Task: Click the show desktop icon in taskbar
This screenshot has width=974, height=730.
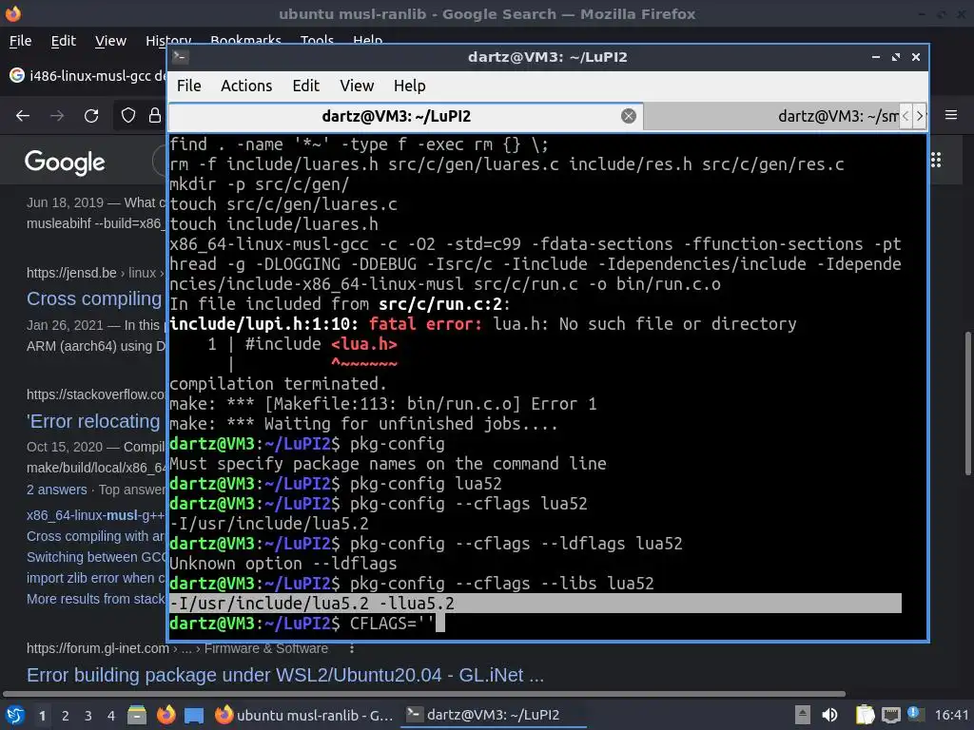Action: (194, 715)
